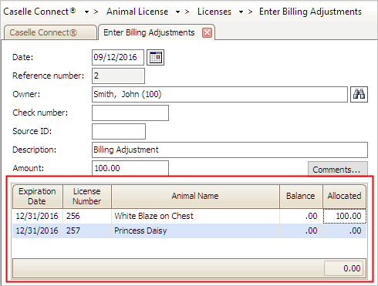378x286 pixels.
Task: Click Animal License in the breadcrumb
Action: 137,12
